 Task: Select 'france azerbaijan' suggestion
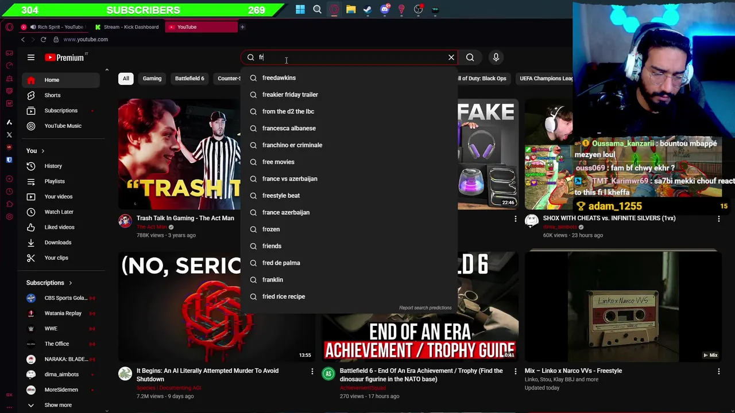(349, 212)
